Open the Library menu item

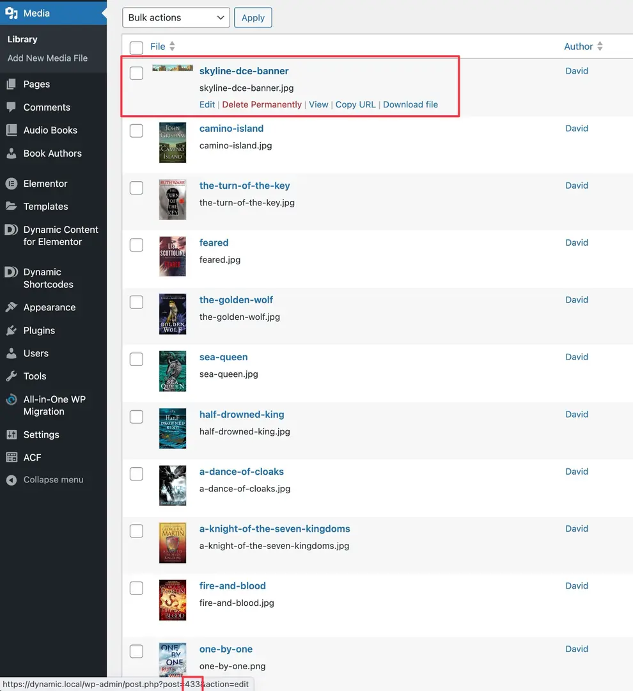click(x=22, y=39)
